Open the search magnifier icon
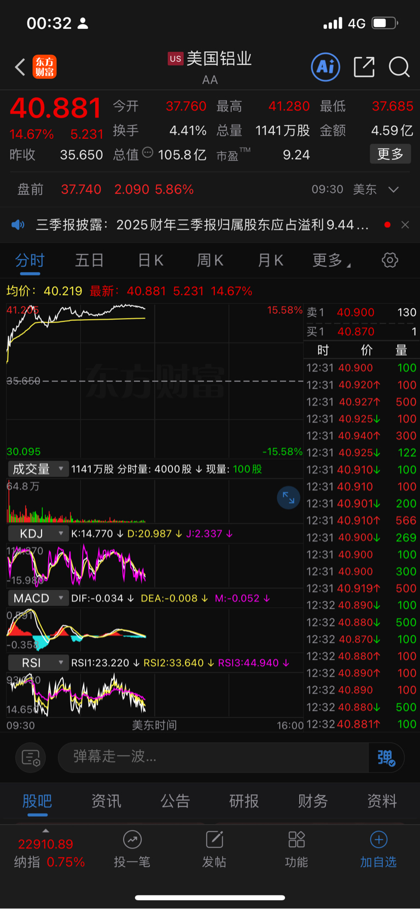 (x=399, y=67)
